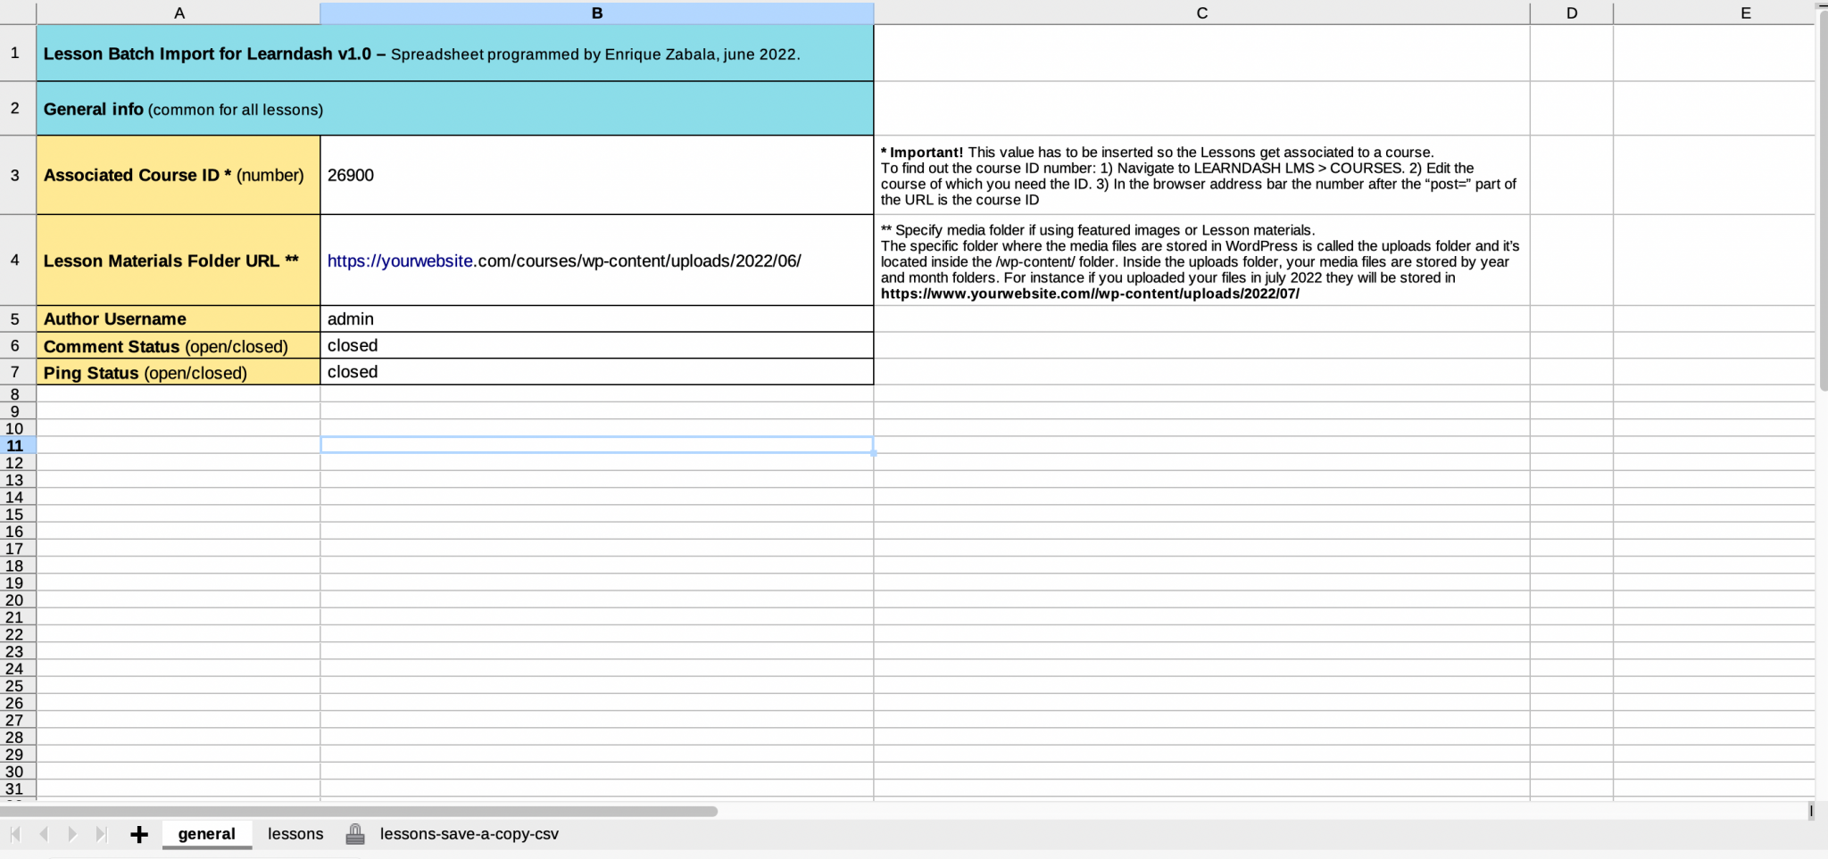Add a new sheet with the plus icon
The image size is (1828, 859).
pyautogui.click(x=139, y=834)
